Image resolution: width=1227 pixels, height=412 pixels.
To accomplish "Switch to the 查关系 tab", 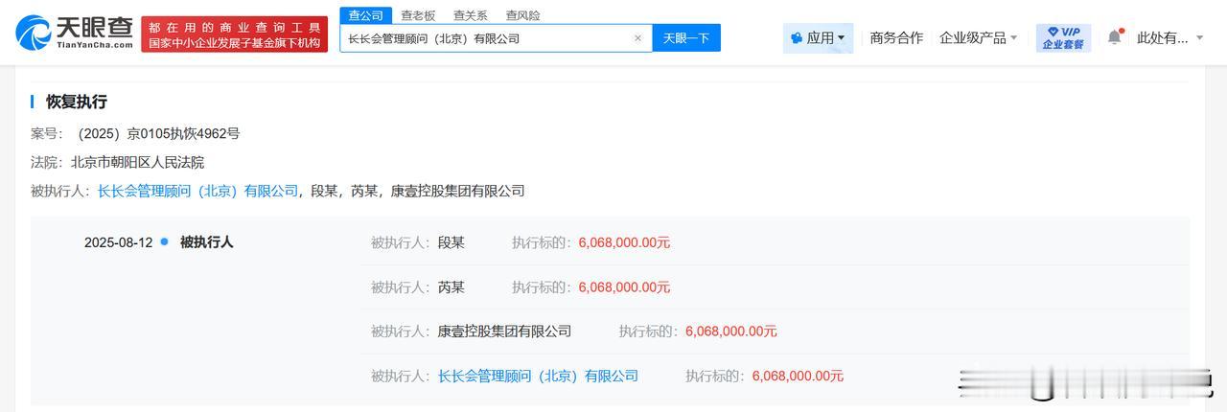I will point(471,15).
